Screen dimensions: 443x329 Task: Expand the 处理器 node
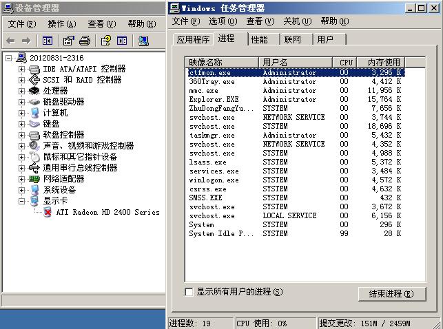click(21, 91)
